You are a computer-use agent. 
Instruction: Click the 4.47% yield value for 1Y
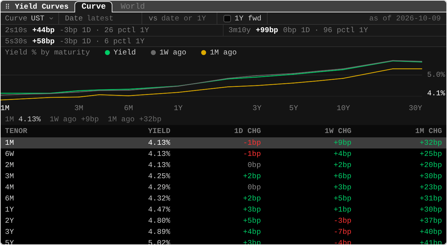(x=159, y=209)
